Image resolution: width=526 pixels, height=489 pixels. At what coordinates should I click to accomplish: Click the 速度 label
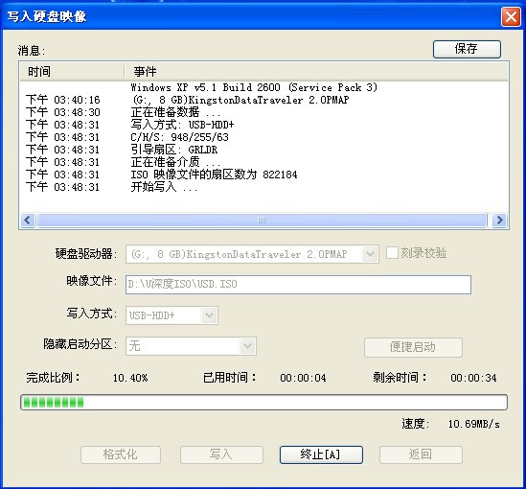pyautogui.click(x=416, y=424)
